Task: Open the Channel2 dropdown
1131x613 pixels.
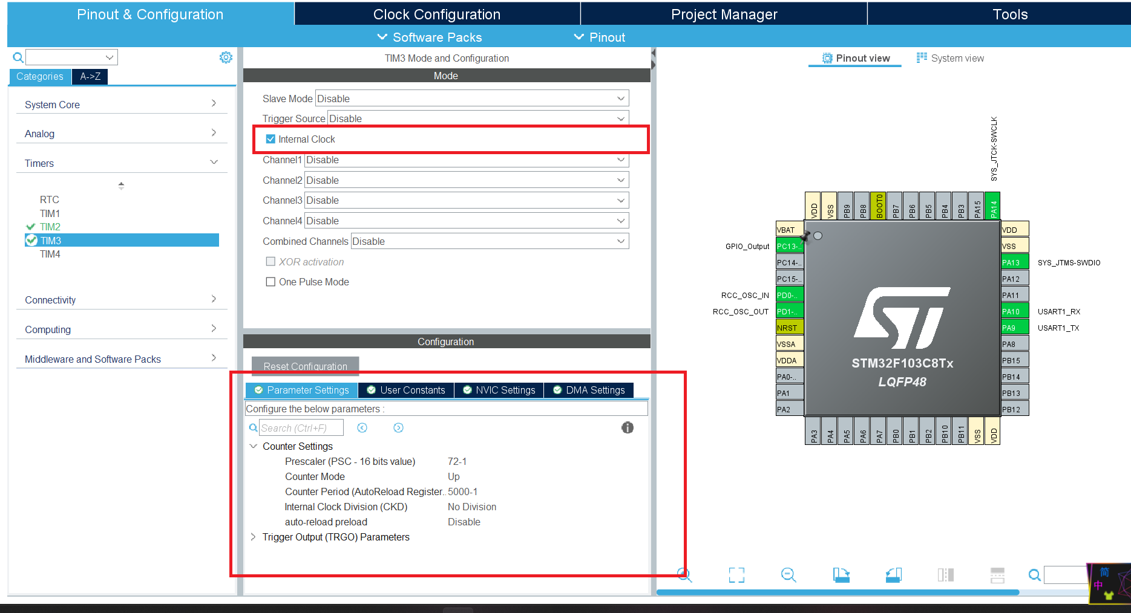Action: pos(467,180)
